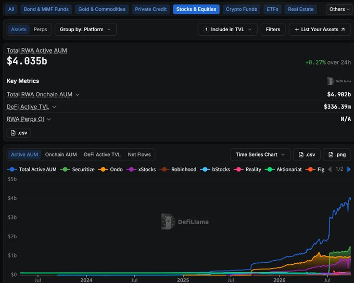Screen dimensions: 354x283
Task: Toggle the bStocks legend series
Action: [215, 170]
